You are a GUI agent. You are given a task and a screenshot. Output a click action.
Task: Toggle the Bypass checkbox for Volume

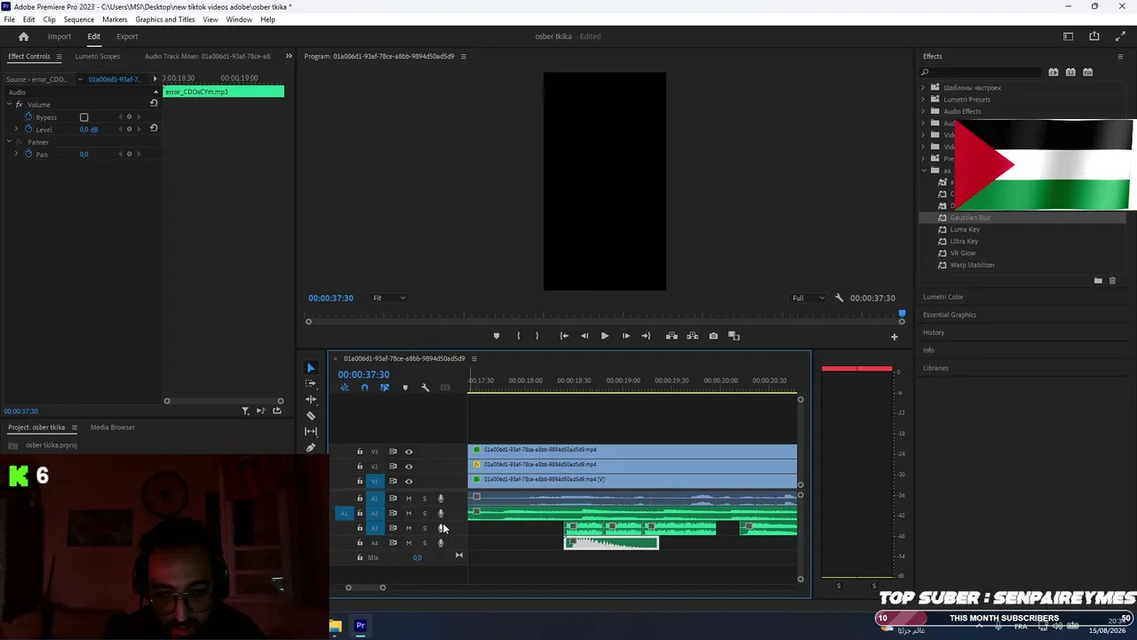(x=84, y=117)
